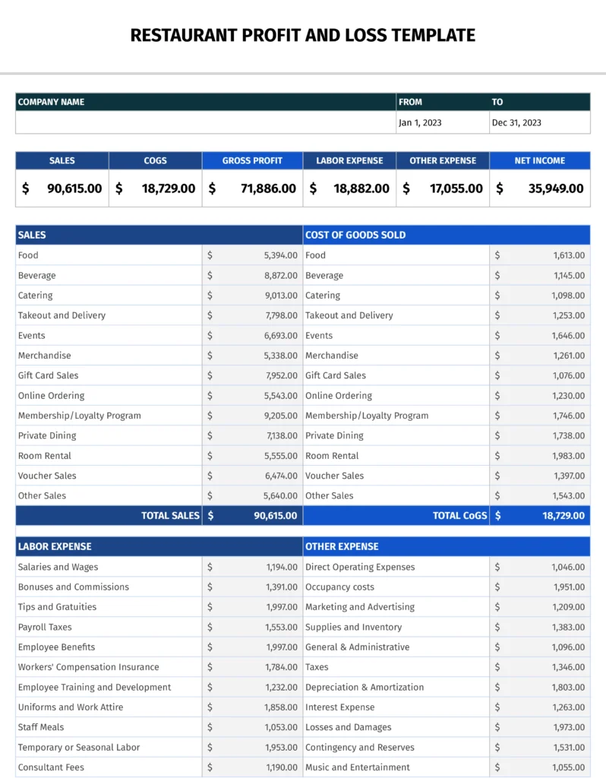Select the Gross Profit summary header
The height and width of the screenshot is (778, 606).
pyautogui.click(x=252, y=161)
